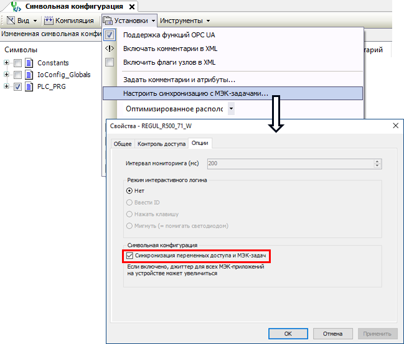Toggle the Constants checkbox
The width and height of the screenshot is (404, 344).
tap(18, 63)
